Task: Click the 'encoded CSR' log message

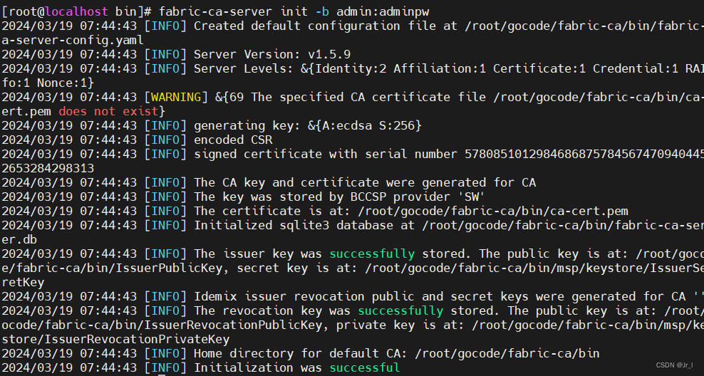Action: [233, 140]
